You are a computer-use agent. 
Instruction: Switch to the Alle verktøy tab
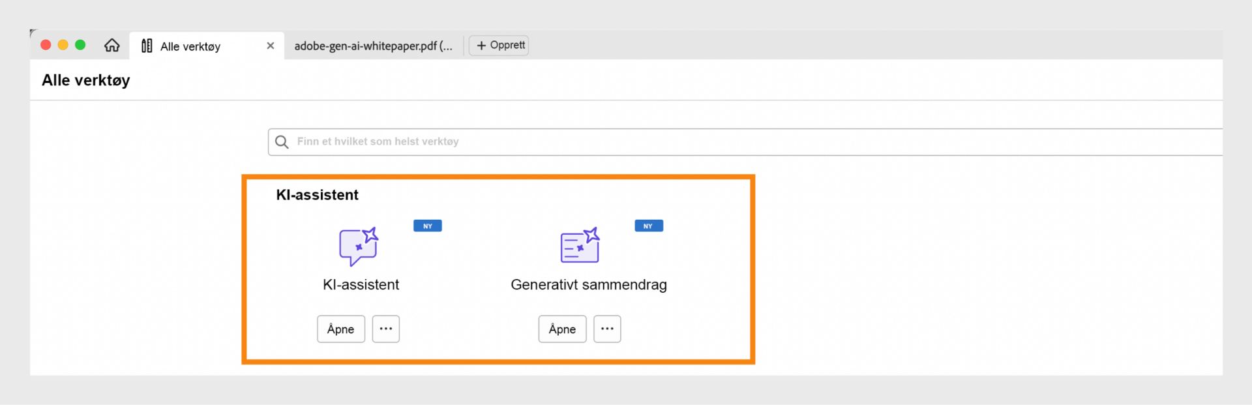(x=190, y=46)
